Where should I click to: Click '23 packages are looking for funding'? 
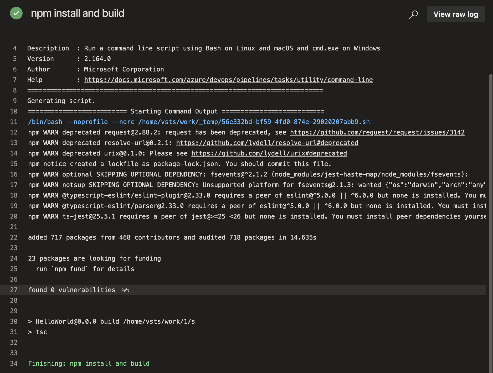(95, 258)
